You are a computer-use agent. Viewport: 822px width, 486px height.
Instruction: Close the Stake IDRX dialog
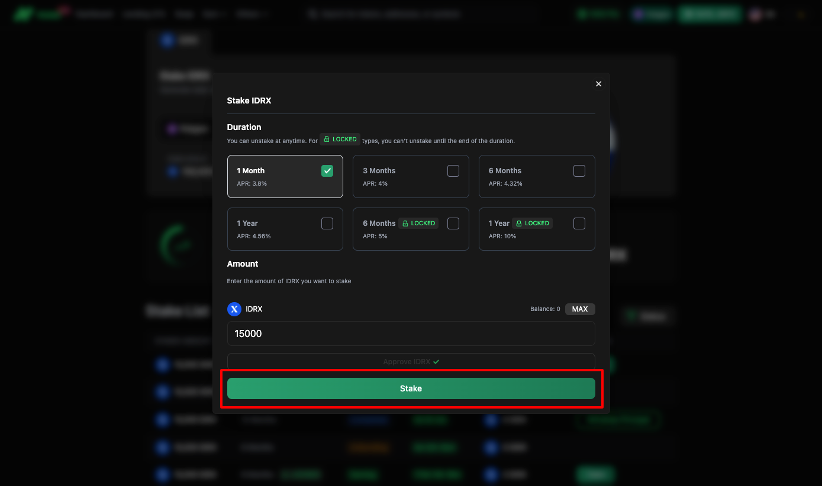tap(598, 84)
